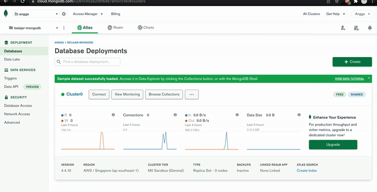Open the alerts bell icon

[x=370, y=28]
